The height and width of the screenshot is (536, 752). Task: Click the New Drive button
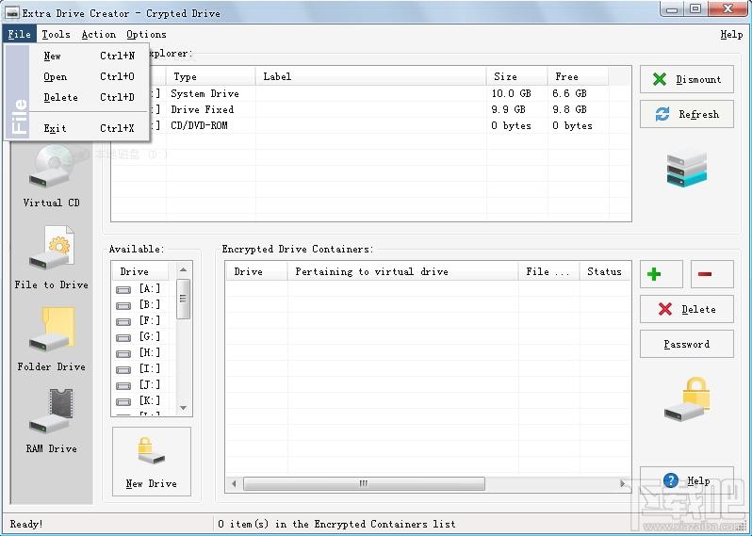pos(152,462)
